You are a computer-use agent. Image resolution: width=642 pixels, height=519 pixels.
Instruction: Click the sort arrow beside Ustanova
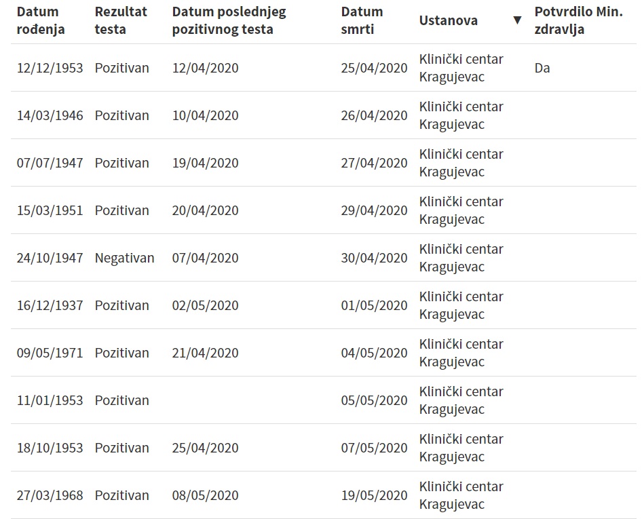pos(517,20)
